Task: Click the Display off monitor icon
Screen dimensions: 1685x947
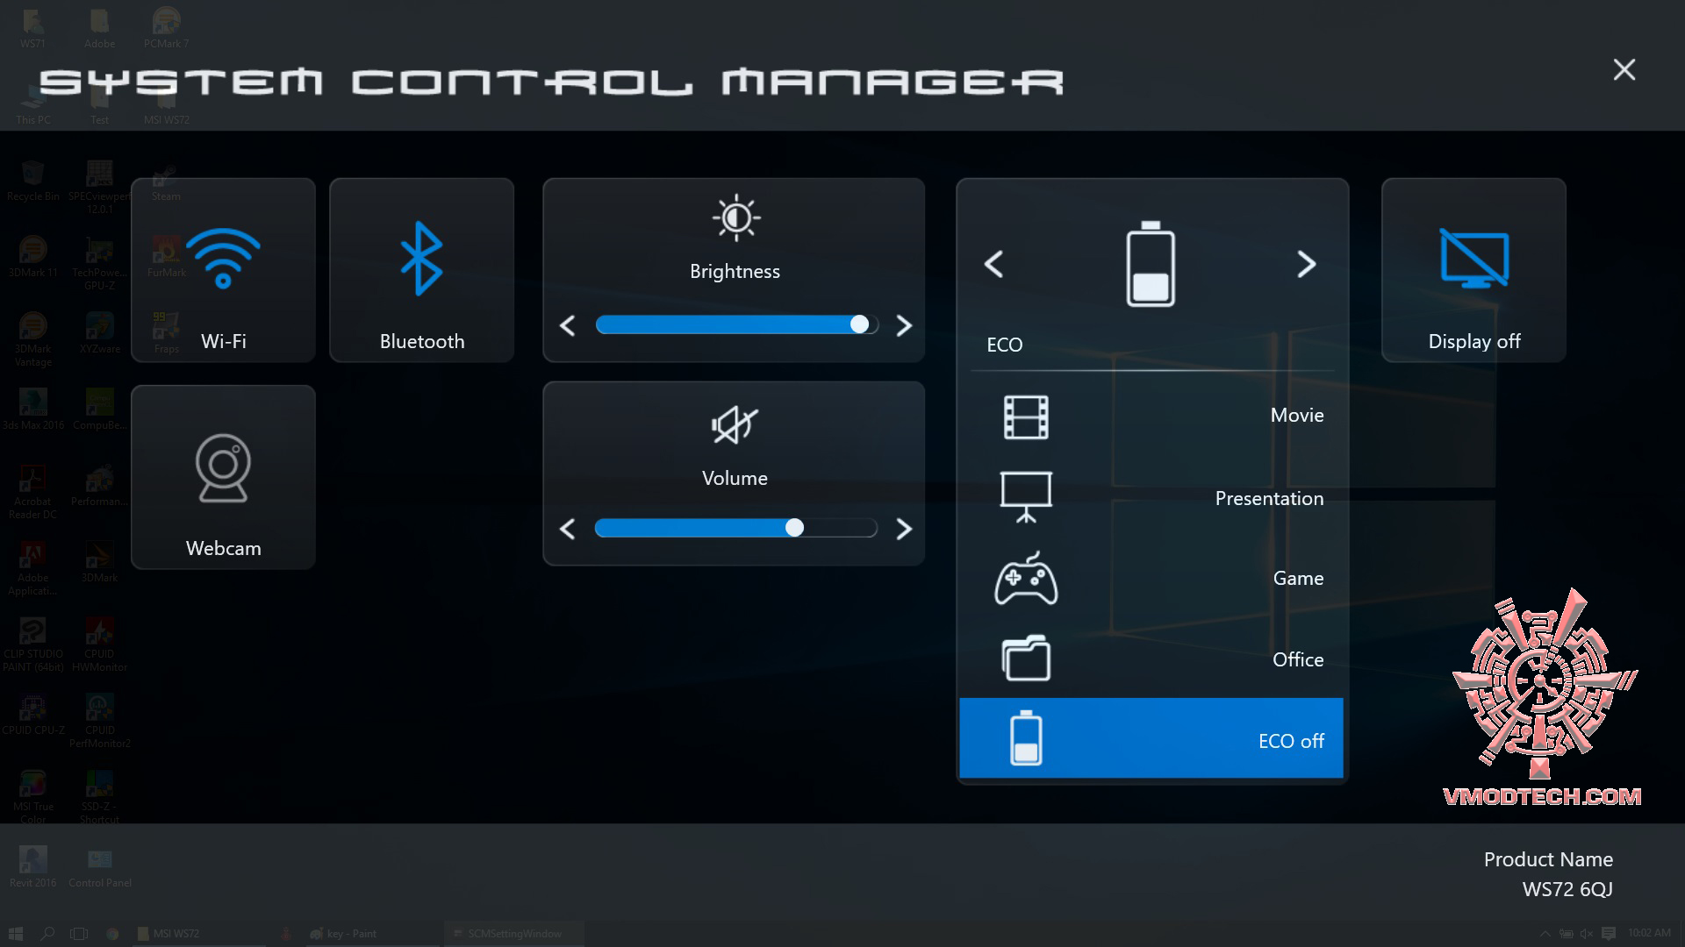Action: point(1473,259)
